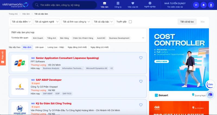Select the Kinh Doanh keyword chip
The width and height of the screenshot is (217, 115).
(38, 38)
